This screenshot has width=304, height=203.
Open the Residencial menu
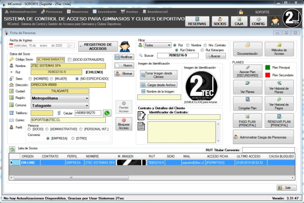(155, 12)
